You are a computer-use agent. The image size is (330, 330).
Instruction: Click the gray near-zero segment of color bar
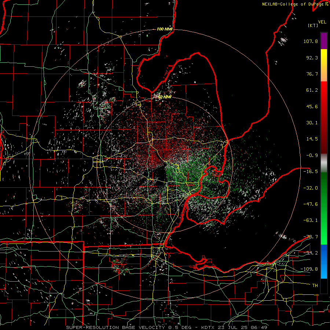point(324,163)
